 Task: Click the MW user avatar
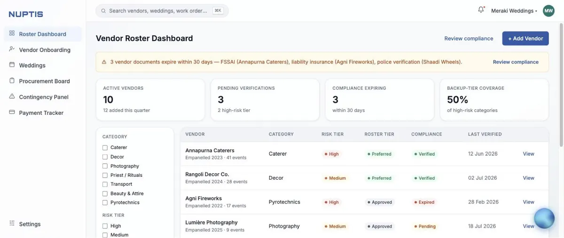(548, 11)
